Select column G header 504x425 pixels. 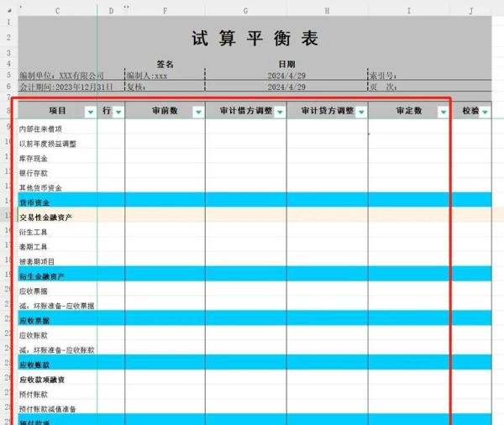245,11
